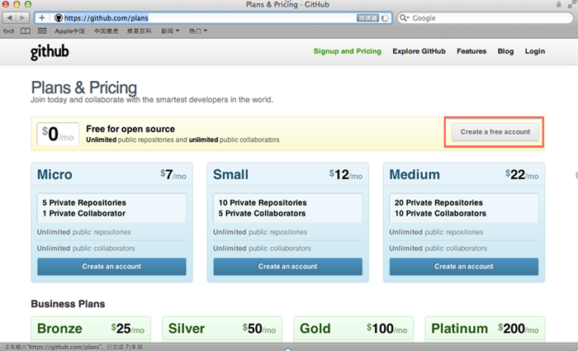
Task: Open Features nav item
Action: pos(471,51)
